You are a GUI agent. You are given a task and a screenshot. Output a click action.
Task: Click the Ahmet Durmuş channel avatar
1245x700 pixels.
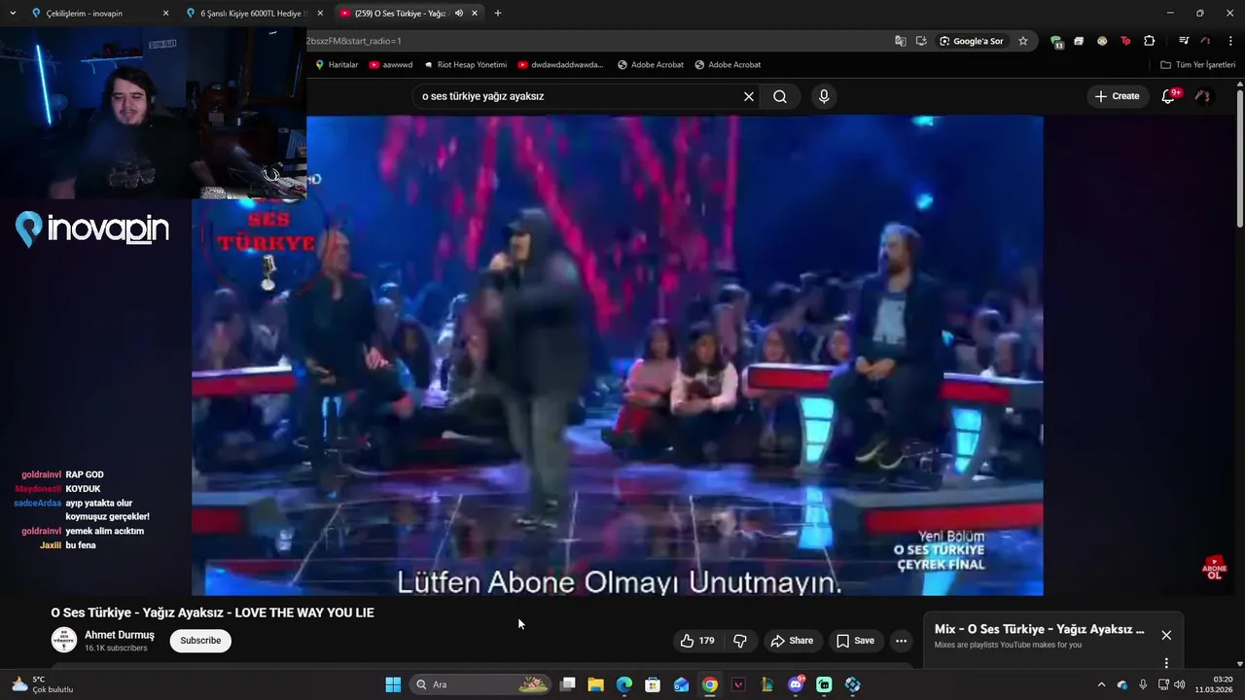[64, 640]
